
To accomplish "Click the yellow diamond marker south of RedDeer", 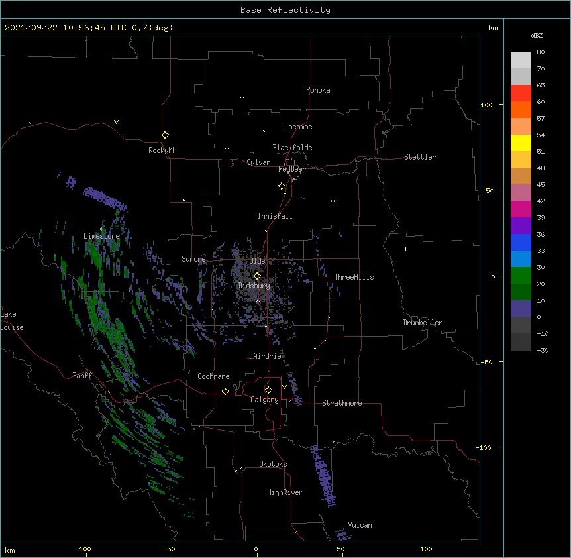I will tap(282, 186).
